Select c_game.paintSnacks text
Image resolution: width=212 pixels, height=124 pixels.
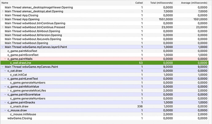point(21,103)
